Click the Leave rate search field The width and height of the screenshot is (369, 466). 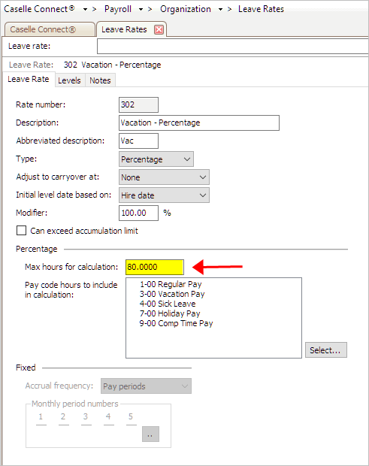pyautogui.click(x=233, y=47)
